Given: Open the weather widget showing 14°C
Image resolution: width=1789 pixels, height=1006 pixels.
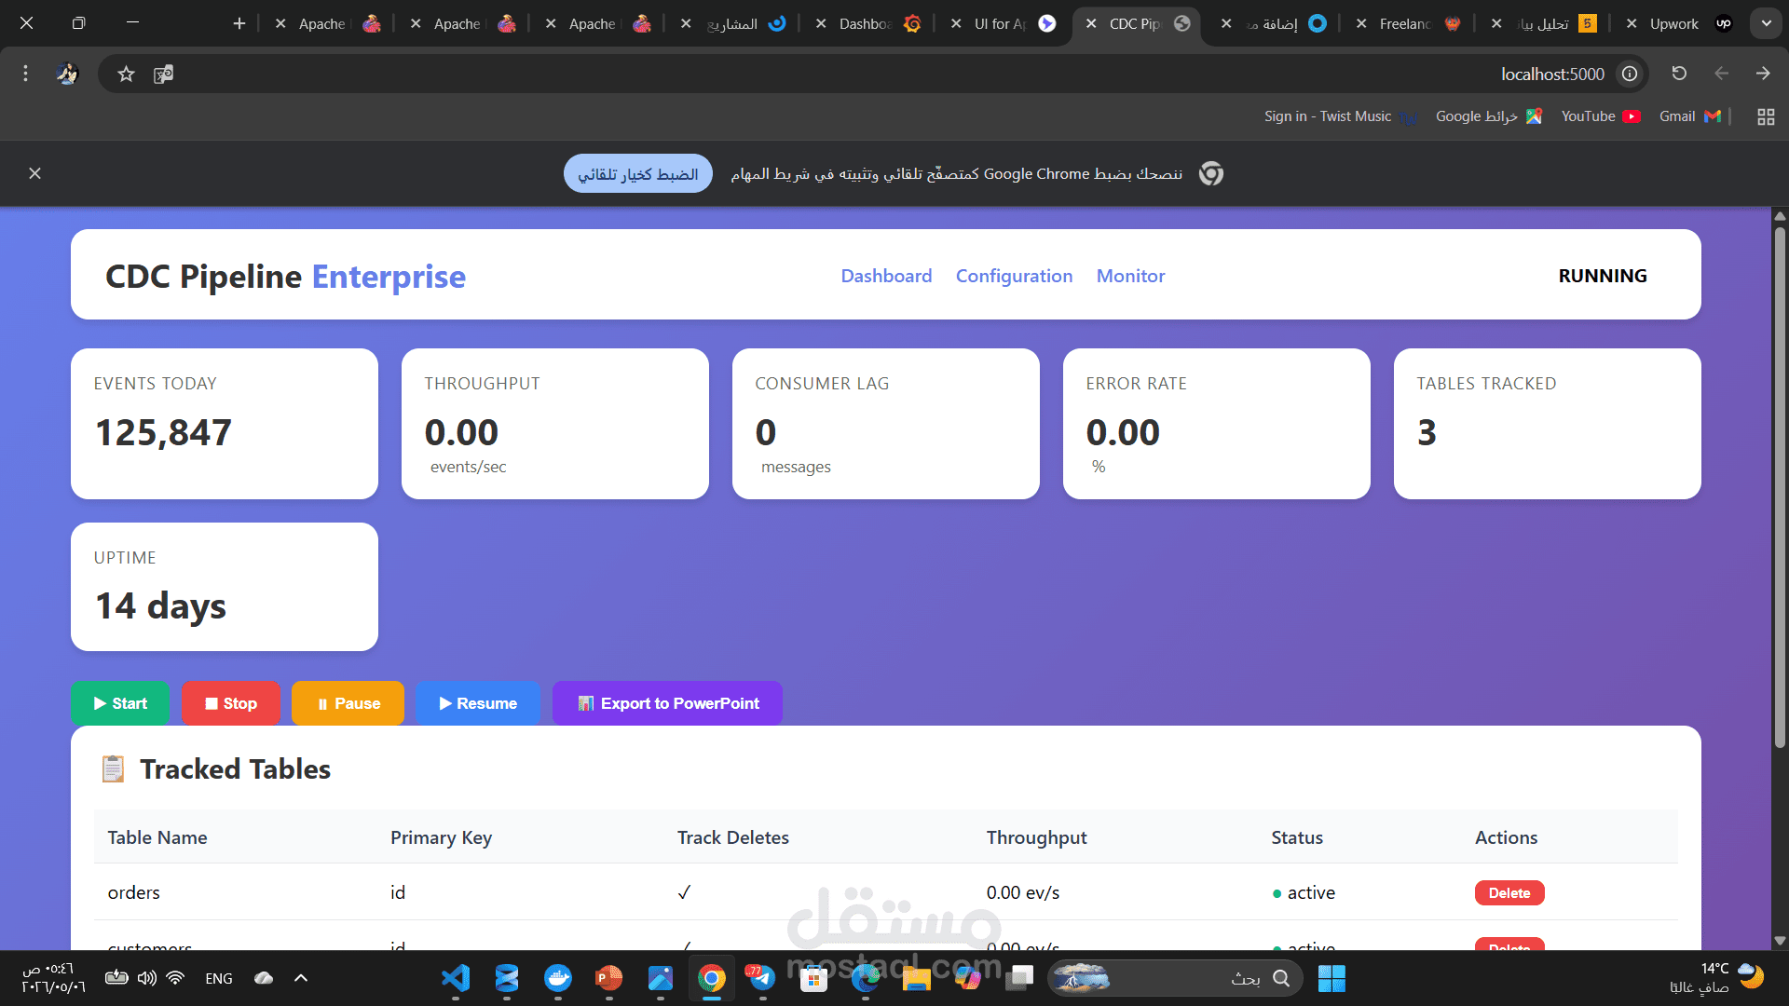Looking at the screenshot, I should pos(1717,978).
